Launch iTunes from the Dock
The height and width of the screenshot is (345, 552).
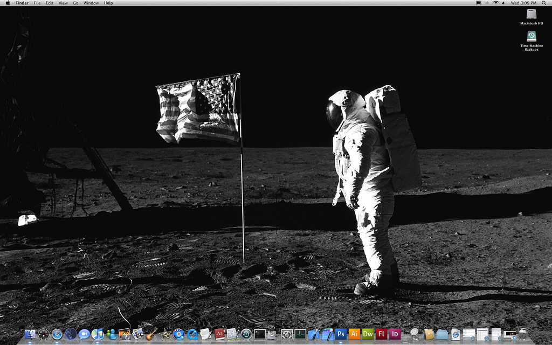(98, 334)
